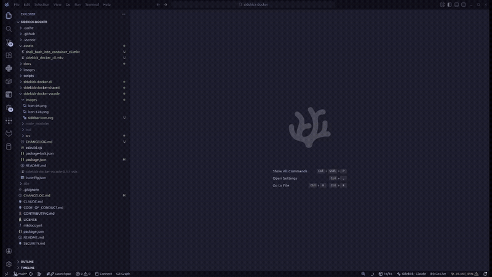Click the zoom magnifier icon in status bar

[x=363, y=274]
